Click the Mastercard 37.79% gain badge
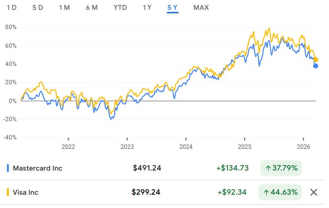The height and width of the screenshot is (208, 329). 281,168
